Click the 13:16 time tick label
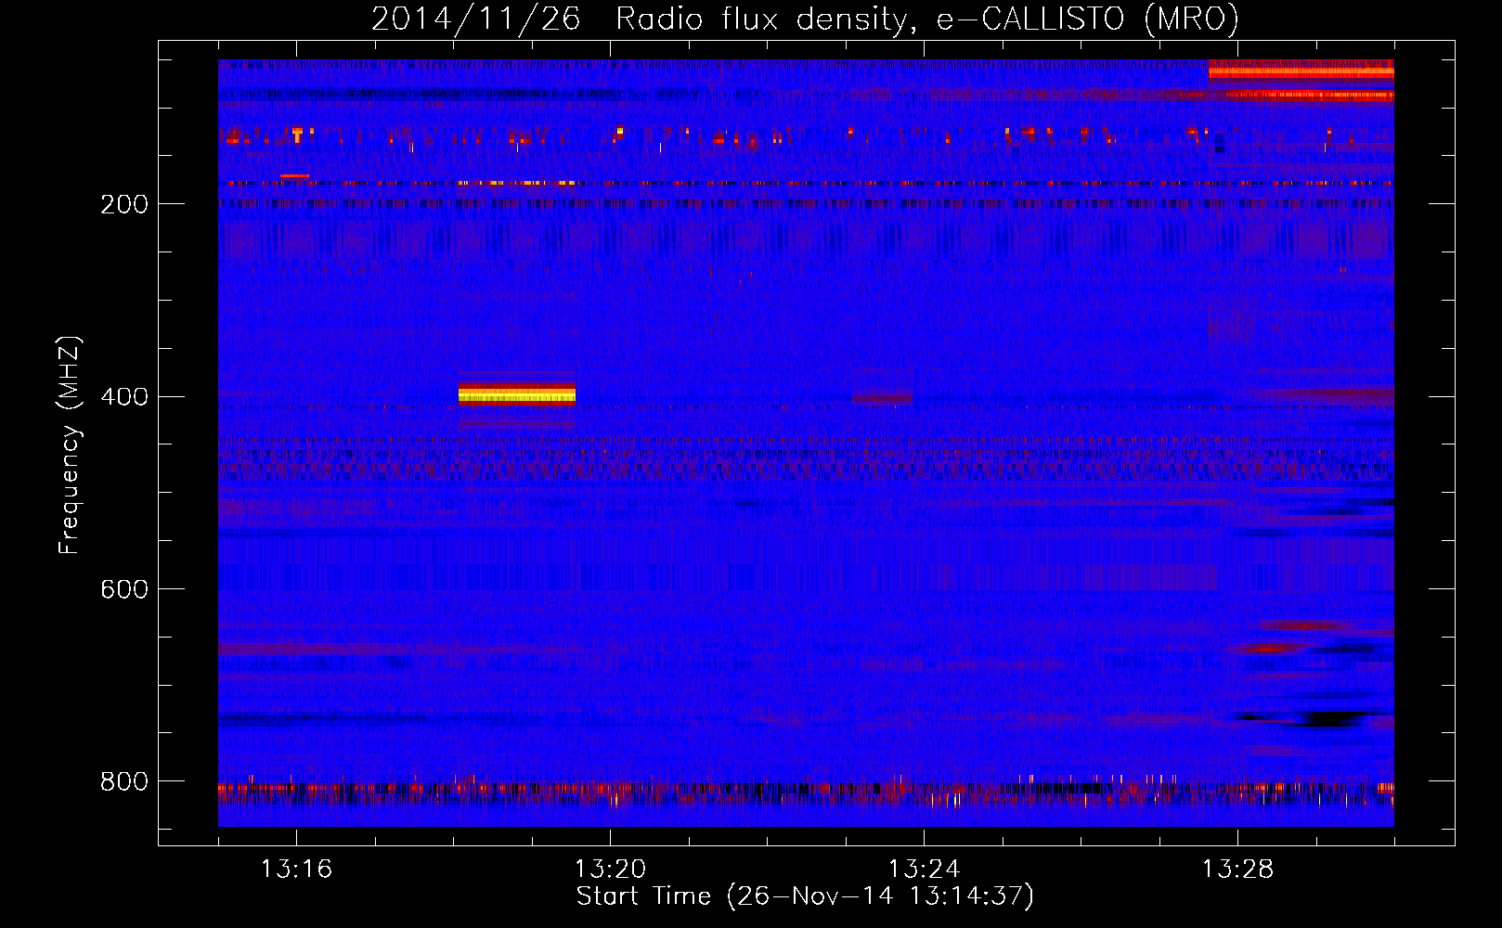 pyautogui.click(x=296, y=870)
